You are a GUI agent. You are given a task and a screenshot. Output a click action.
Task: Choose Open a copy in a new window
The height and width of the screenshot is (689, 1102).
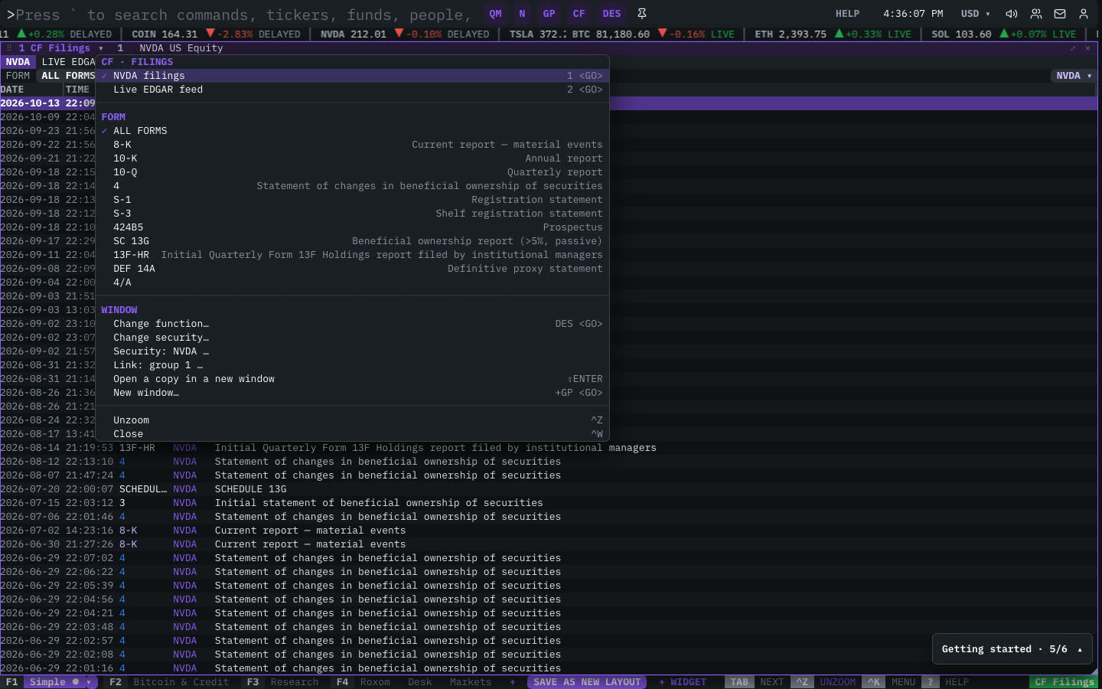(x=352, y=379)
